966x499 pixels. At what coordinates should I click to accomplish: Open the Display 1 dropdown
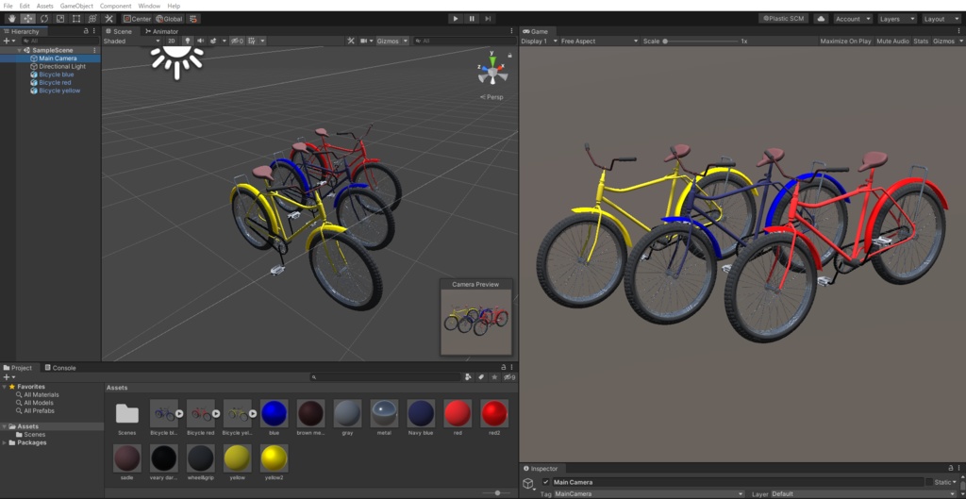(x=539, y=41)
